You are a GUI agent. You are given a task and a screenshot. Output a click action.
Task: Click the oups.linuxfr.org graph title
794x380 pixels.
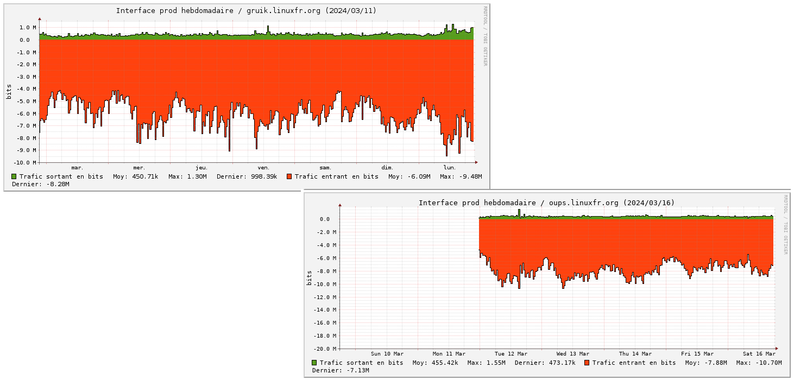(x=546, y=203)
